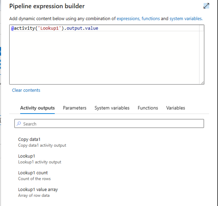Switch to the Parameters tab

click(x=75, y=108)
